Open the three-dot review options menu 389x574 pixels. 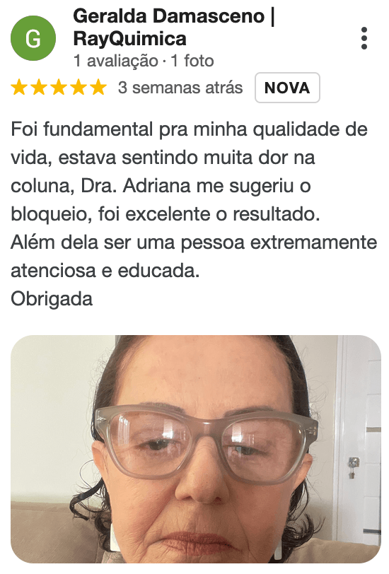[364, 38]
